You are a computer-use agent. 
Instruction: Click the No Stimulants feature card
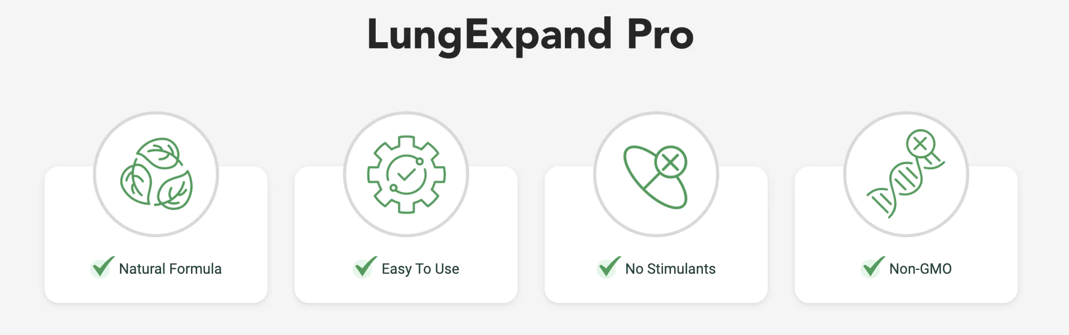tap(656, 234)
